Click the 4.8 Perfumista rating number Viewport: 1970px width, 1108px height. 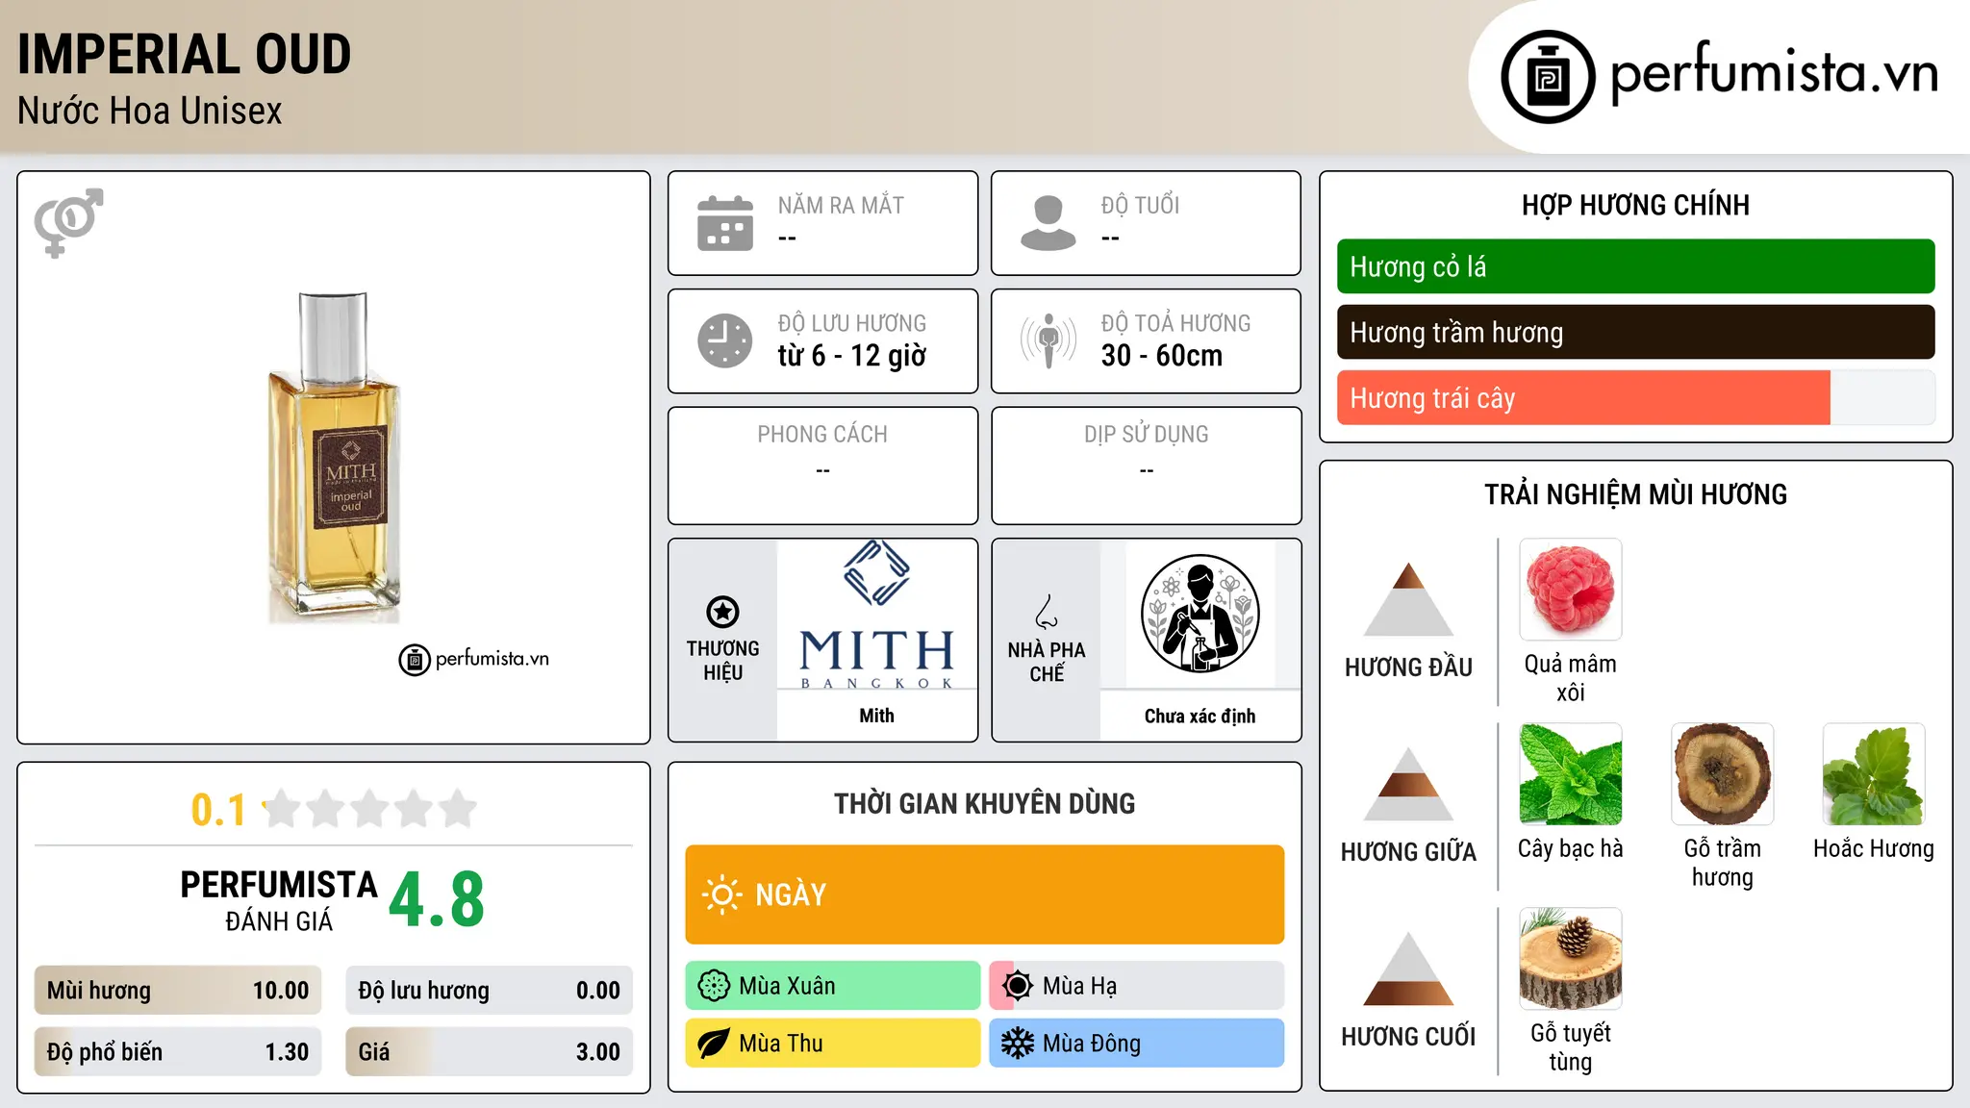(x=437, y=900)
